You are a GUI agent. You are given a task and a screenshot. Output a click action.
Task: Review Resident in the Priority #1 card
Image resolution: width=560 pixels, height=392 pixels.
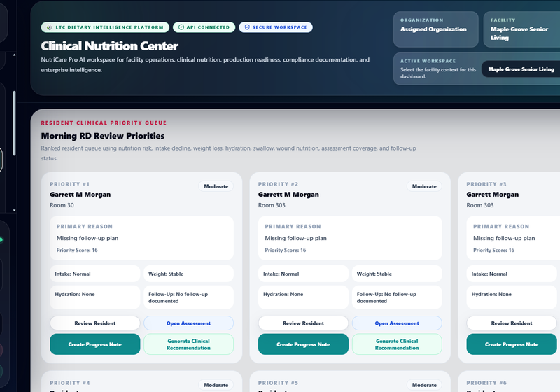point(95,323)
